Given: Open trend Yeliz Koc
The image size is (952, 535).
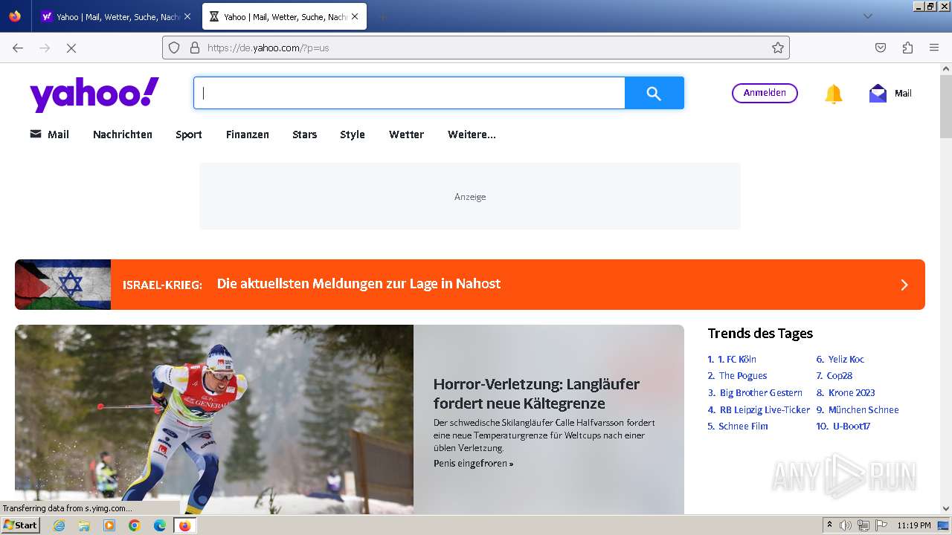Looking at the screenshot, I should (846, 359).
